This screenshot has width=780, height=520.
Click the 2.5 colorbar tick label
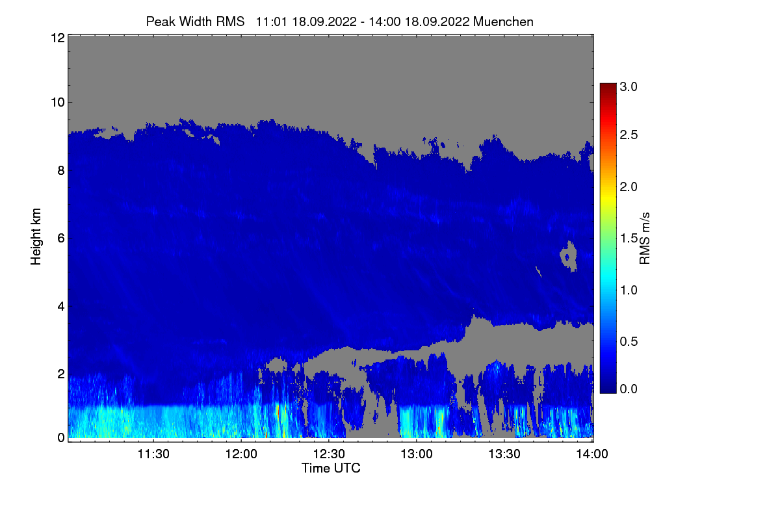pyautogui.click(x=629, y=135)
